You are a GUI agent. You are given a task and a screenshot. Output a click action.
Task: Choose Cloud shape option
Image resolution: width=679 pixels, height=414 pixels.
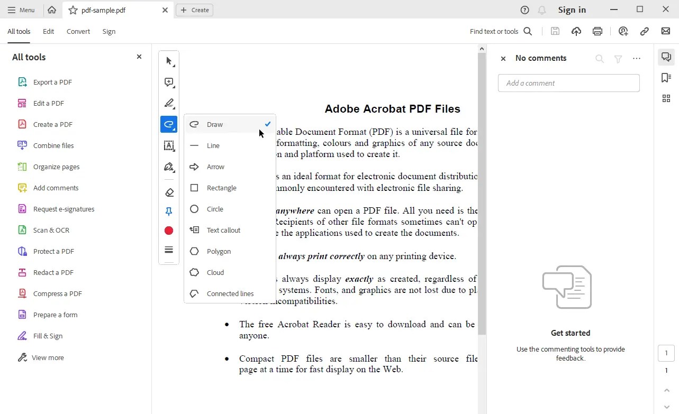[x=230, y=272]
